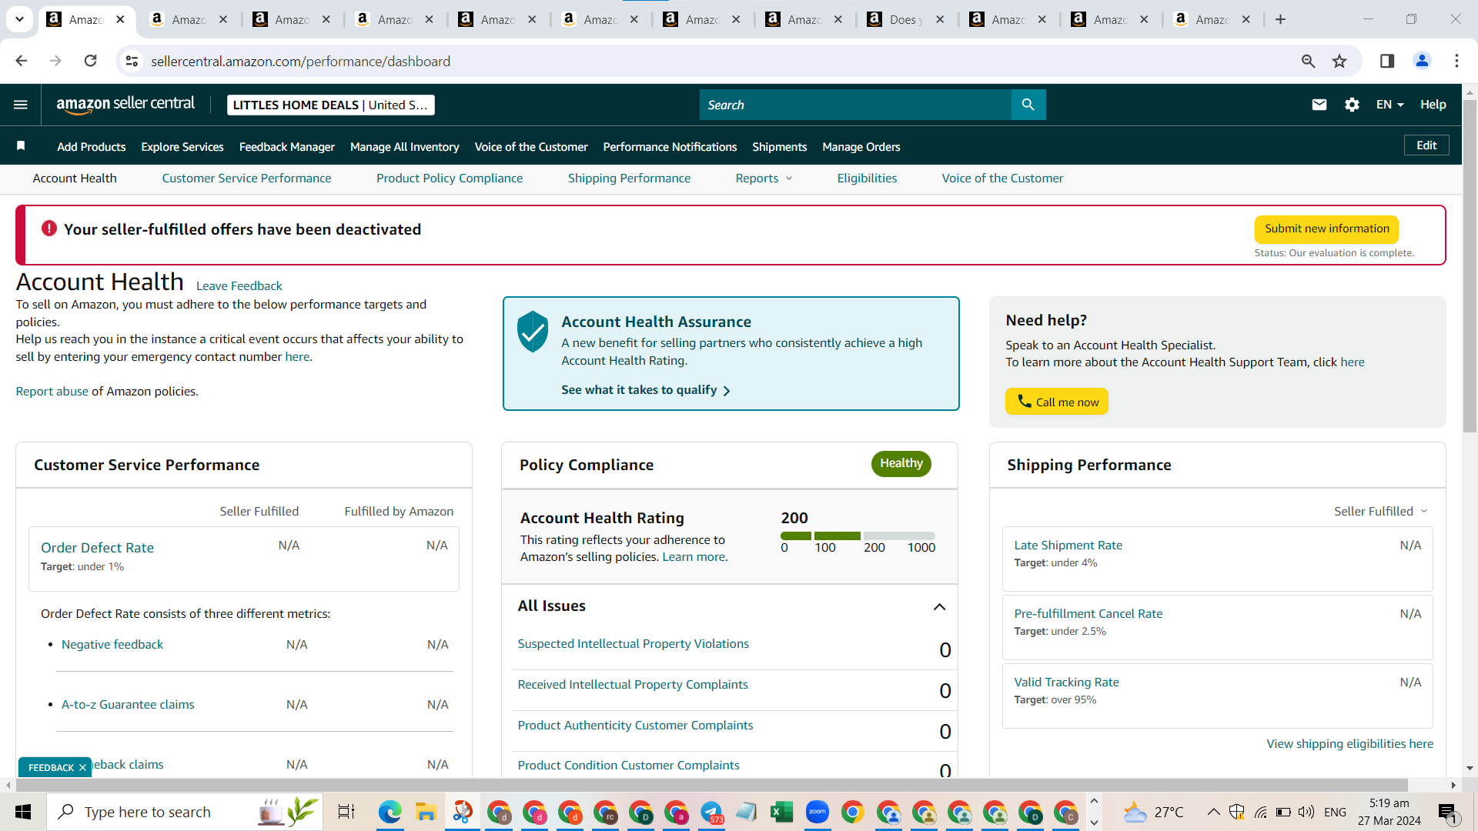
Task: Open the Seller Fulfilled dropdown in Shipping Performance
Action: pyautogui.click(x=1381, y=511)
